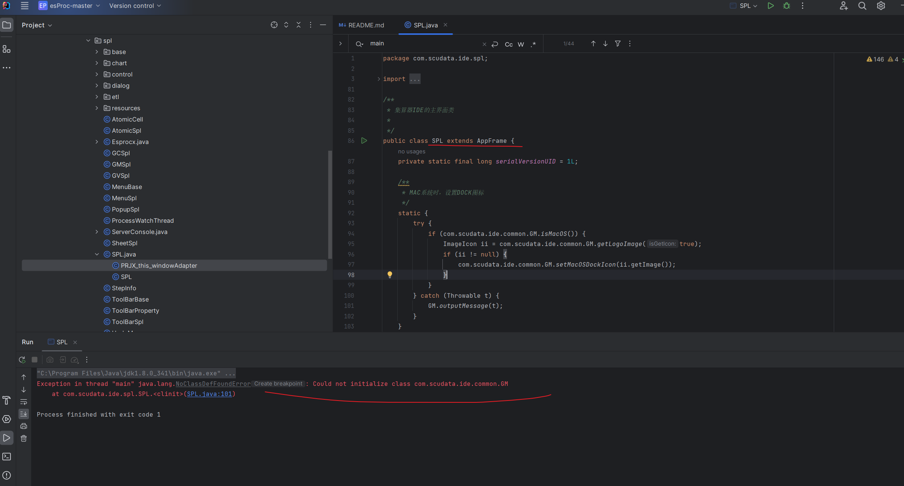Click the Filter search results icon

tap(617, 43)
